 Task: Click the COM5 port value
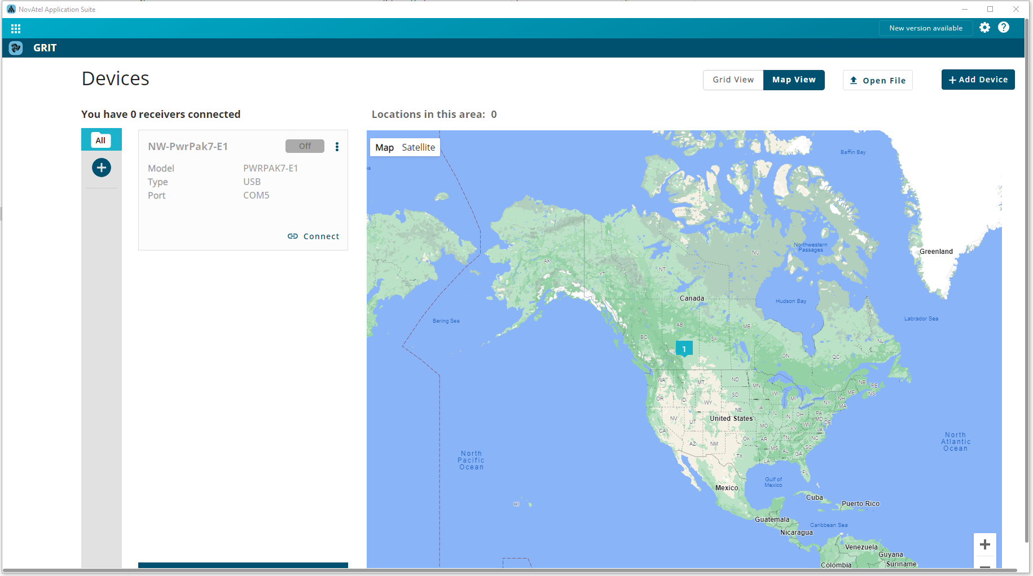coord(256,195)
